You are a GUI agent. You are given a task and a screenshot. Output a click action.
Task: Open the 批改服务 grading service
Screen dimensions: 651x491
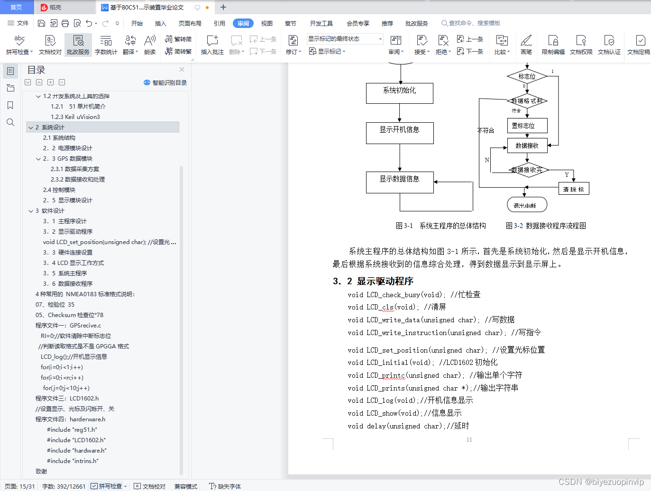pos(78,45)
